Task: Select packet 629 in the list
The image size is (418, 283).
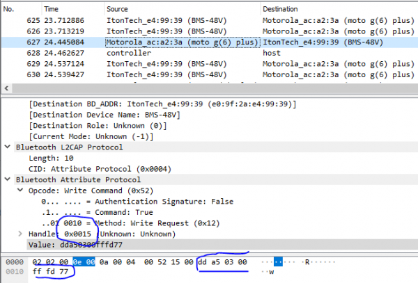Action: pyautogui.click(x=210, y=64)
